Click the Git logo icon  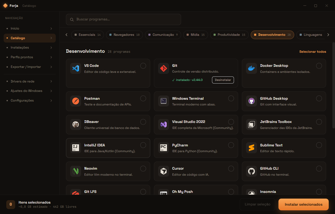pos(164,68)
